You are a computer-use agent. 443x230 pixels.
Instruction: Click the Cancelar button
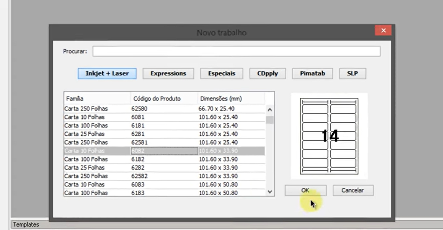coord(353,190)
